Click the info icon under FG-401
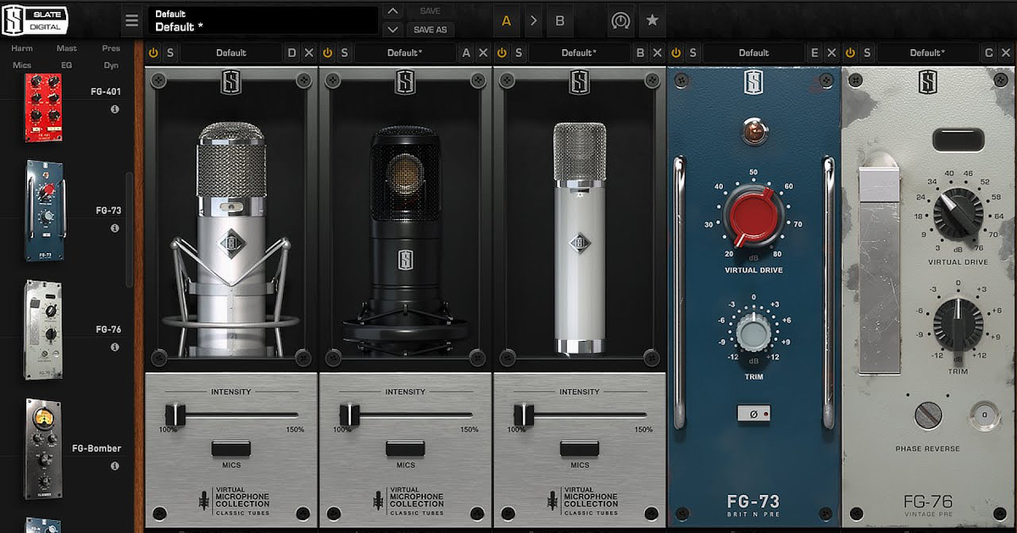Screen dimensions: 1017x533 114,109
